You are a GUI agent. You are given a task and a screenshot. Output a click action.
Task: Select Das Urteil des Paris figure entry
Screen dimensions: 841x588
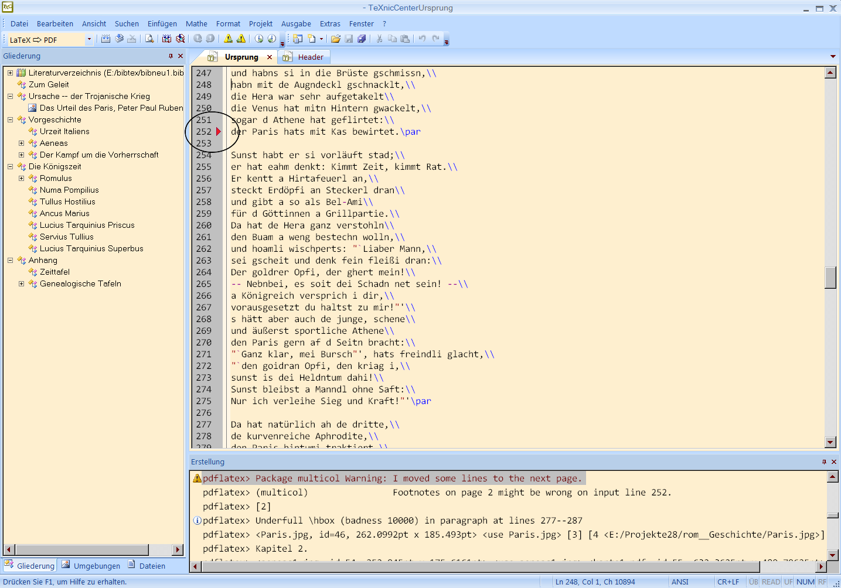pyautogui.click(x=111, y=108)
